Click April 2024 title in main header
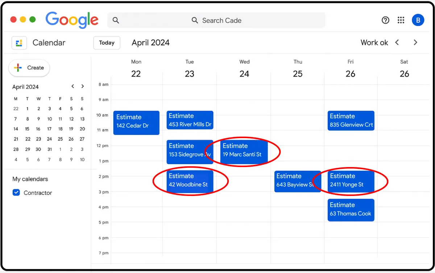 click(150, 43)
